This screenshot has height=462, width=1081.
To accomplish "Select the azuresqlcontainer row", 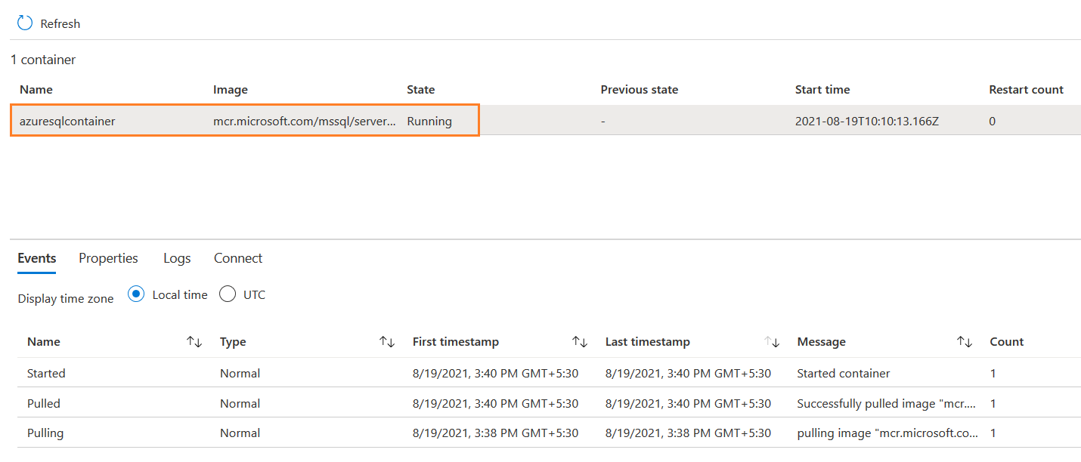I will click(x=67, y=121).
